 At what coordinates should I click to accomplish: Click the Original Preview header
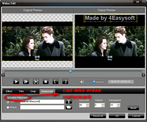click(38, 10)
